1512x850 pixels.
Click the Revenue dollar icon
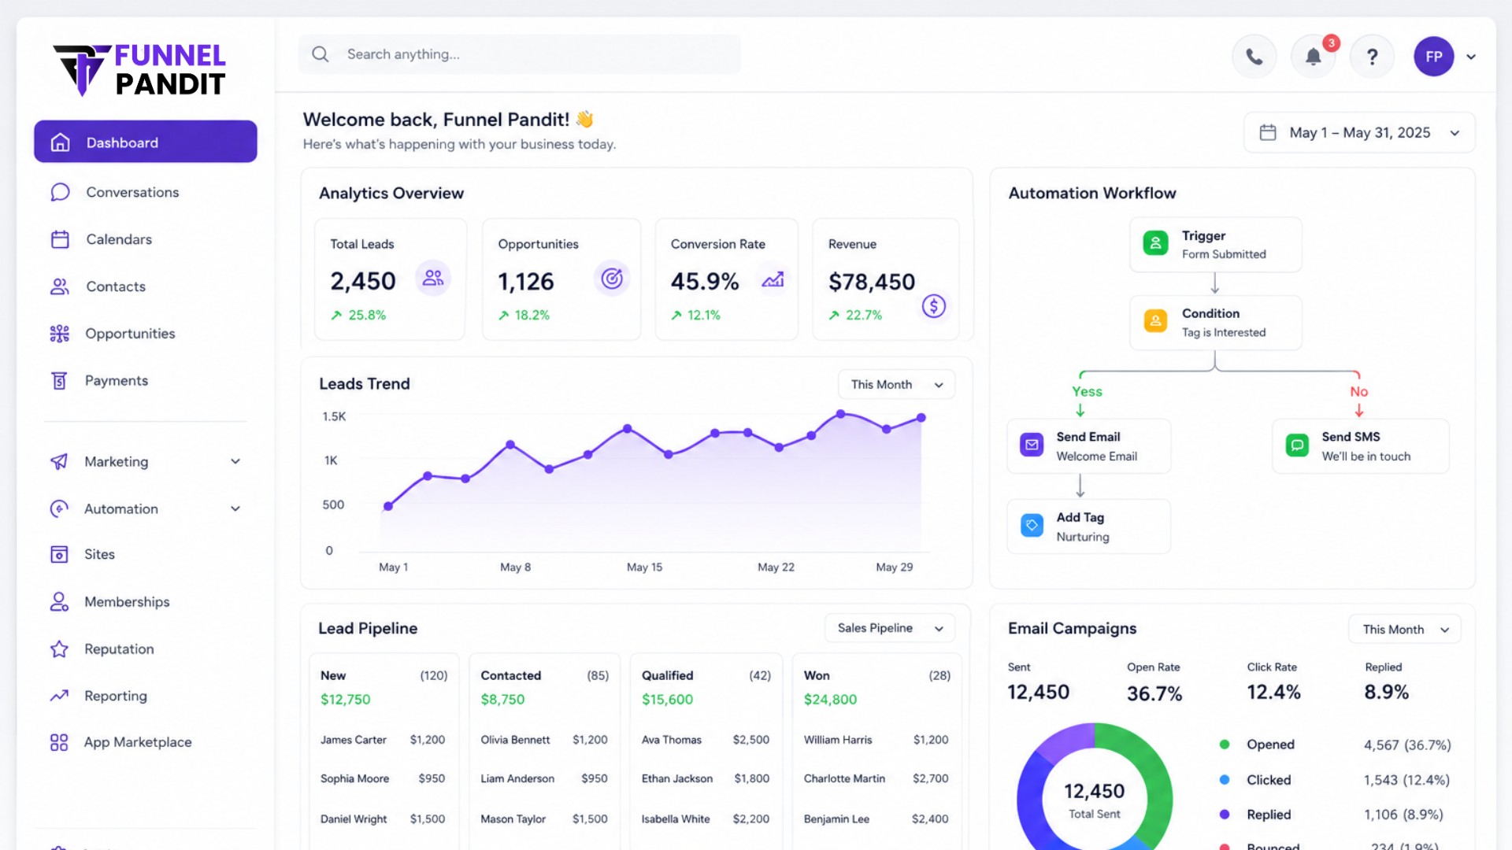[934, 306]
